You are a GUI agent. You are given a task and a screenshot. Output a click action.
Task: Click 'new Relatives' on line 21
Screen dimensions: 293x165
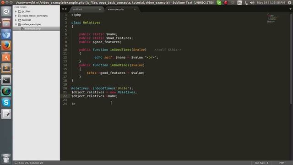point(122,92)
